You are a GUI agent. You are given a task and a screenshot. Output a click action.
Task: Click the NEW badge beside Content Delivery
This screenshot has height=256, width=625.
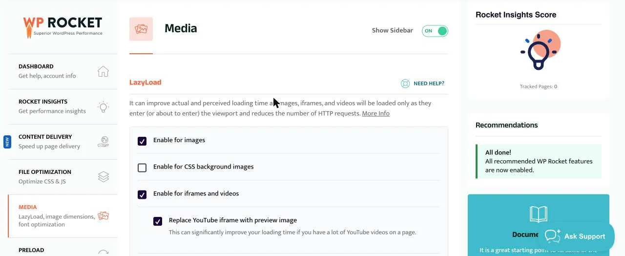[7, 142]
